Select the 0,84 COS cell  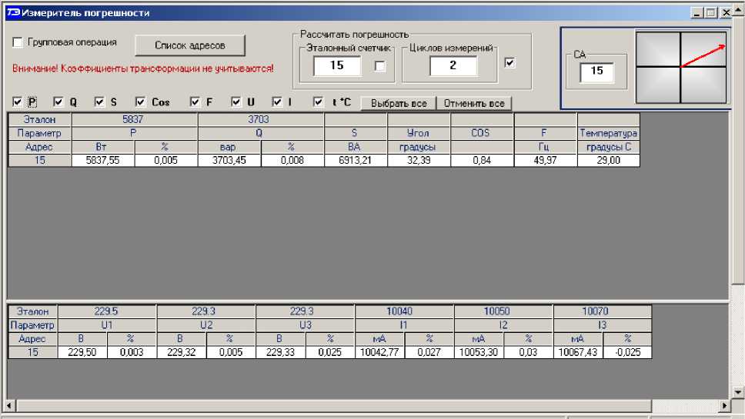(483, 161)
